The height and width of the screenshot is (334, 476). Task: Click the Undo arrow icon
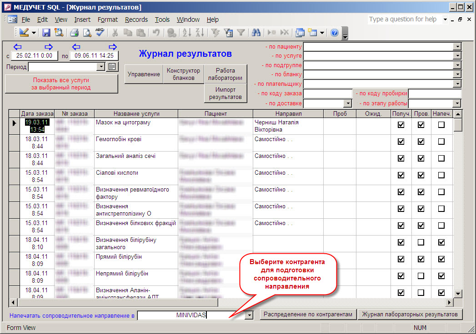coord(156,32)
